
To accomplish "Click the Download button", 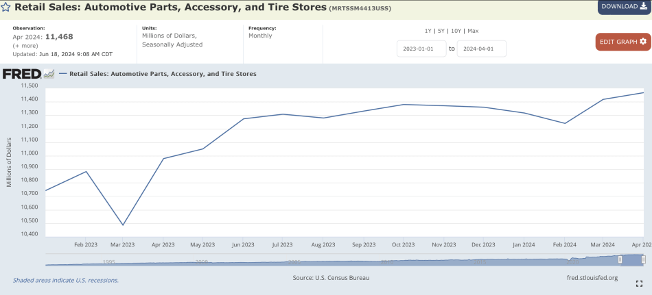I will [625, 7].
